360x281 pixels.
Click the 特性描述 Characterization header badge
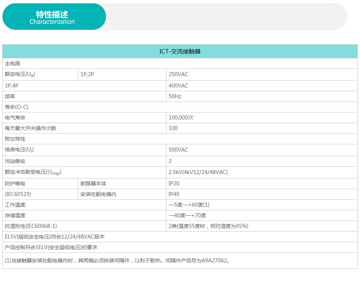[x=54, y=16]
